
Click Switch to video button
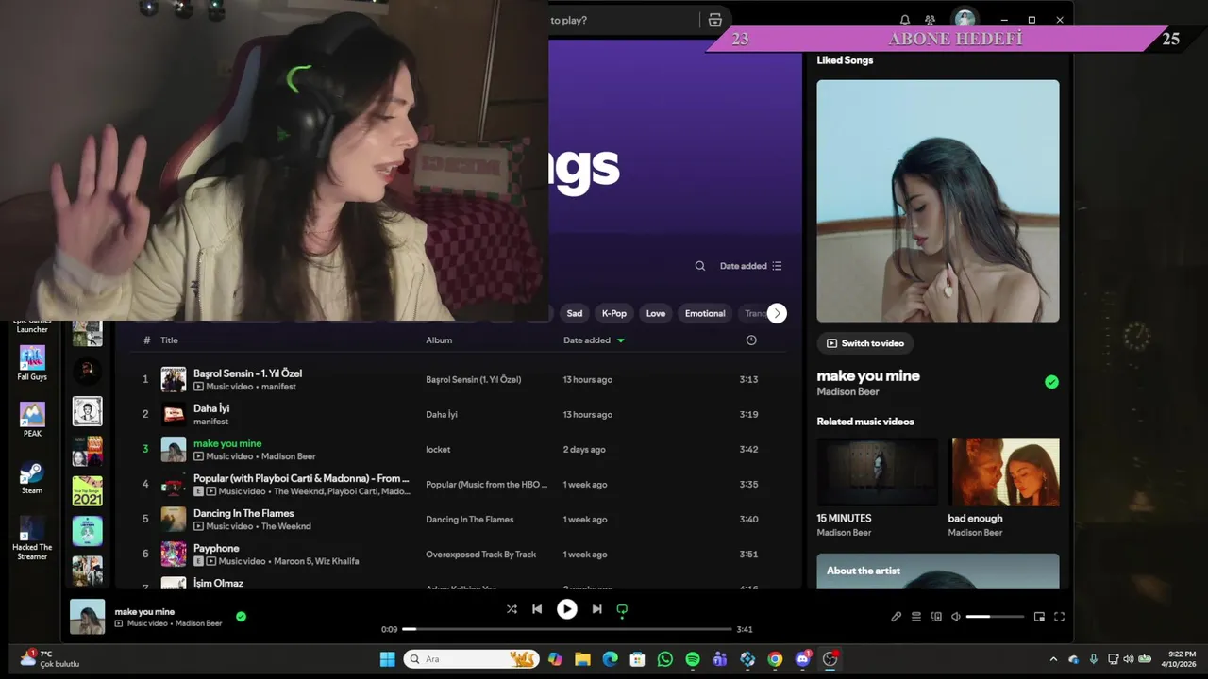pos(865,343)
